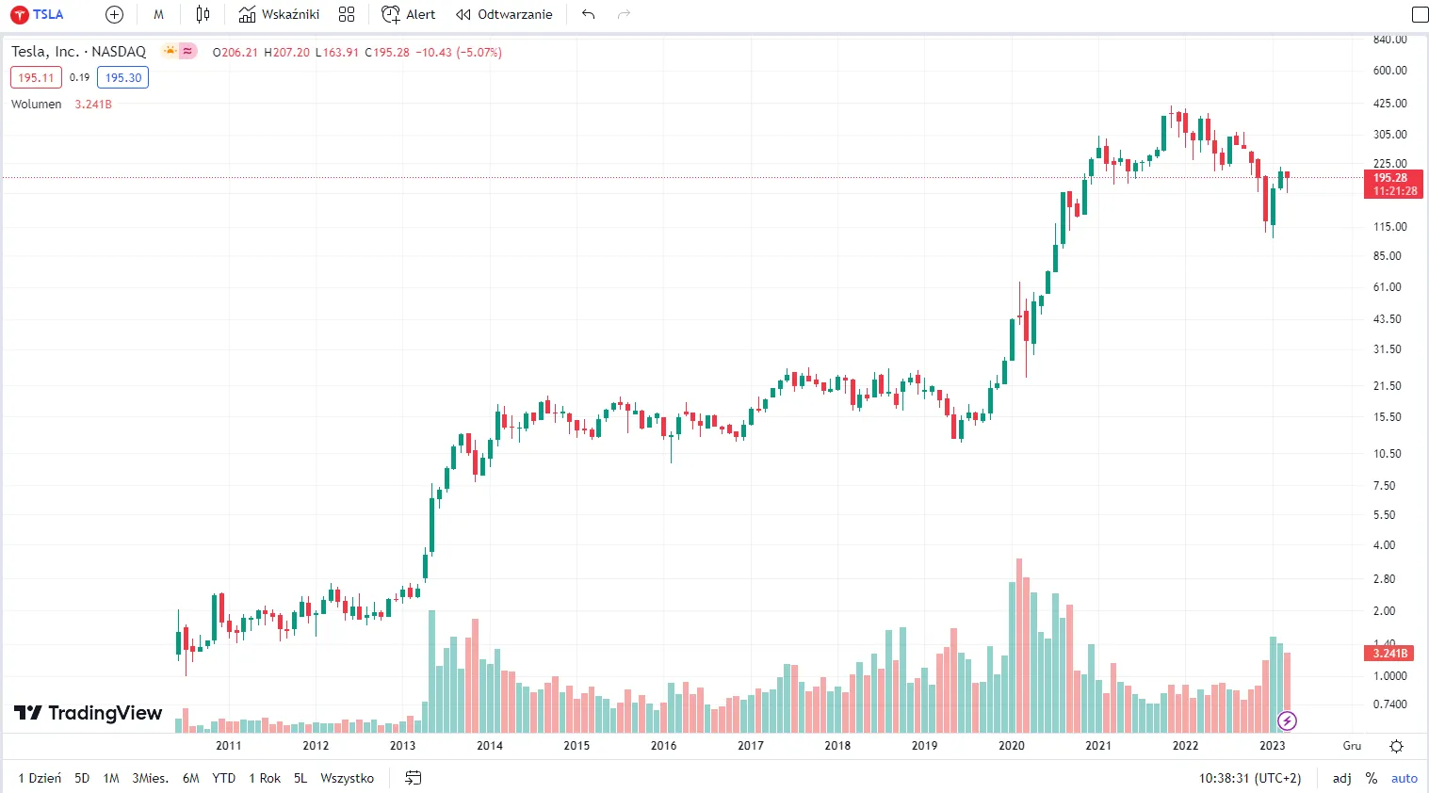The image size is (1429, 793).
Task: Click the 425.00 price axis label
Action: coord(1390,104)
